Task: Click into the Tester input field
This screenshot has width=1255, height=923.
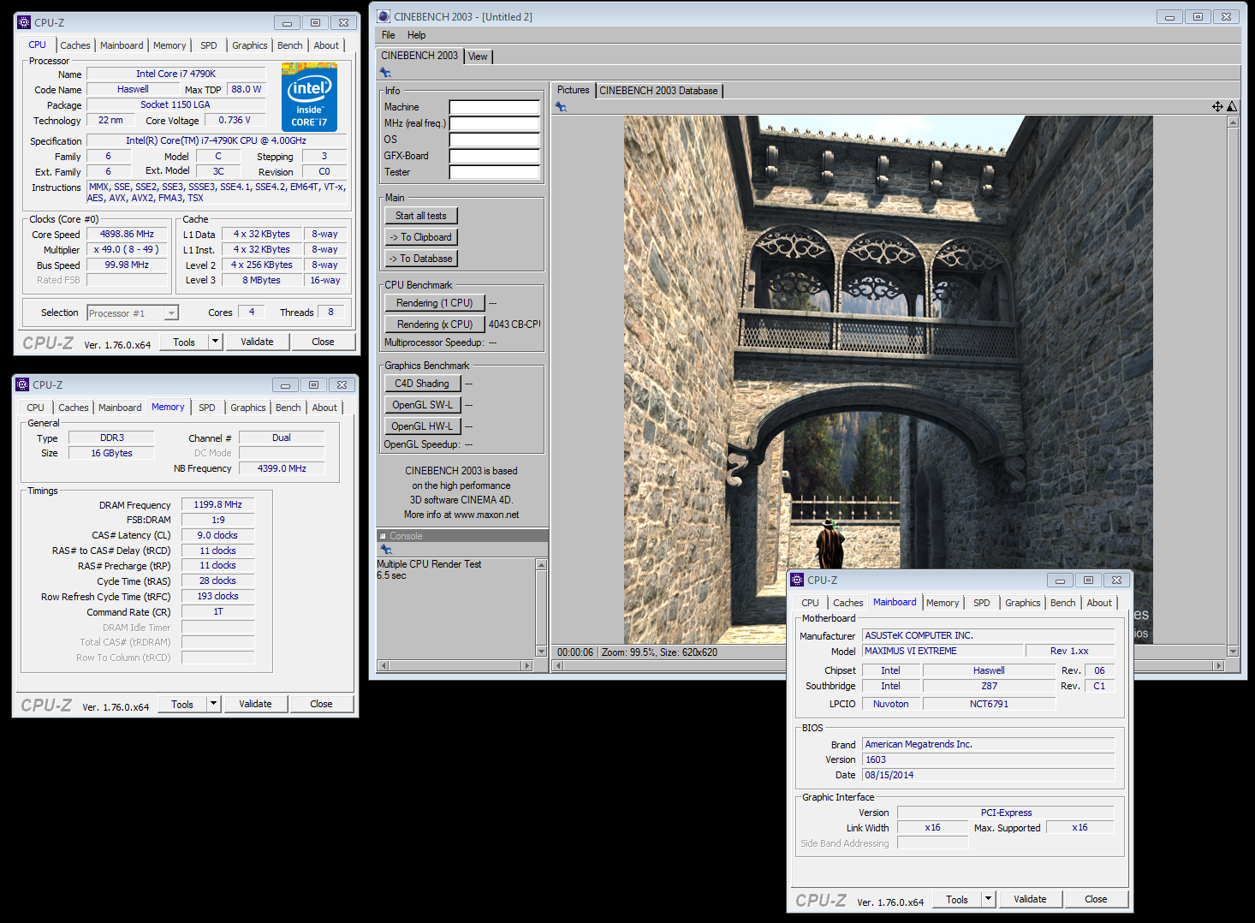Action: coord(494,172)
